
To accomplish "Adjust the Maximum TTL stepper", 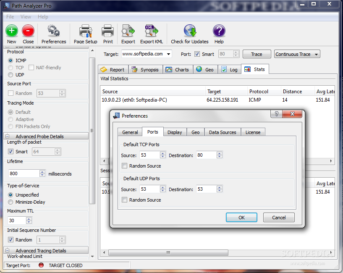I will pyautogui.click(x=29, y=220).
